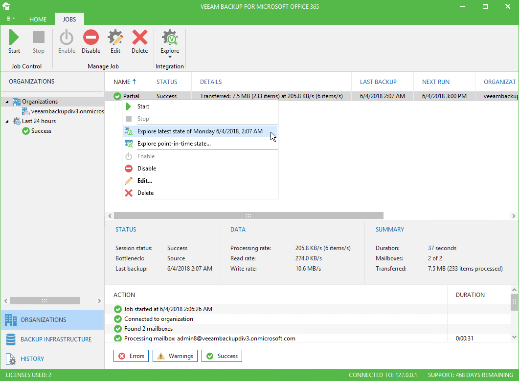The width and height of the screenshot is (519, 381).
Task: Sort by the STATUS column header
Action: point(167,82)
